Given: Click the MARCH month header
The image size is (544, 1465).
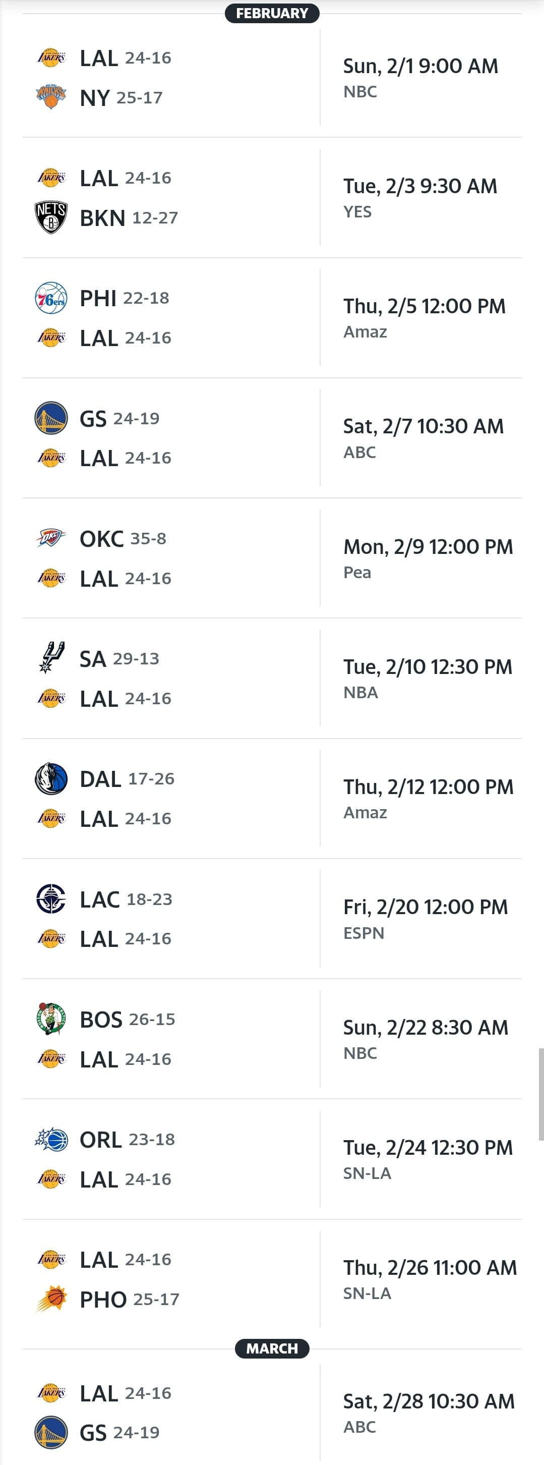Looking at the screenshot, I should (x=272, y=1348).
